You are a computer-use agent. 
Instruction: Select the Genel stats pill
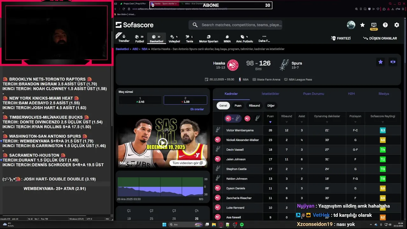(x=223, y=106)
